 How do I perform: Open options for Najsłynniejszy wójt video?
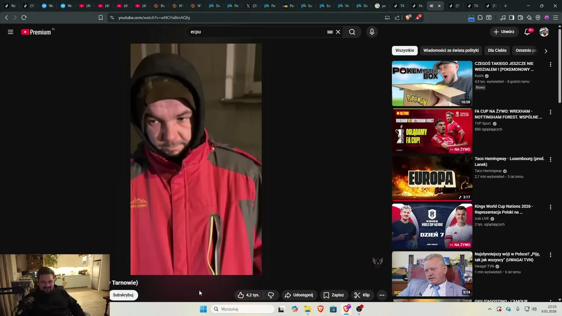click(550, 255)
